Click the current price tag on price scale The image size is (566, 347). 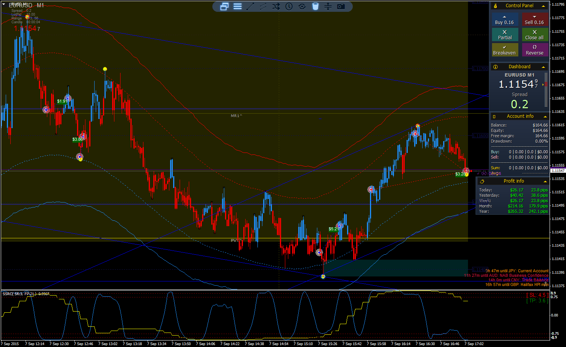click(x=558, y=171)
